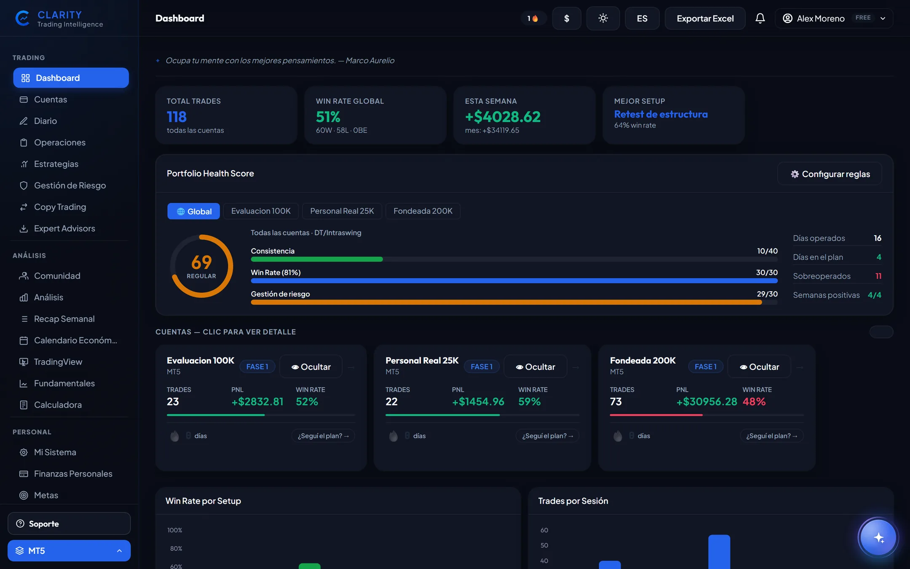
Task: Click Soporte button
Action: pos(69,523)
